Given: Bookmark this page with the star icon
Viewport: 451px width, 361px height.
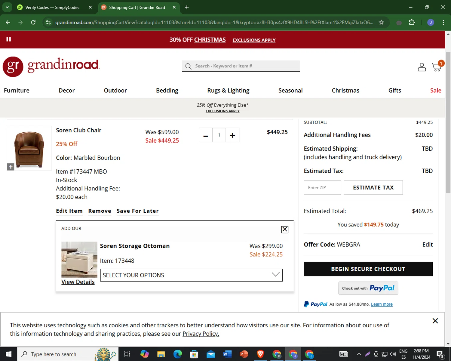Looking at the screenshot, I should tap(381, 22).
